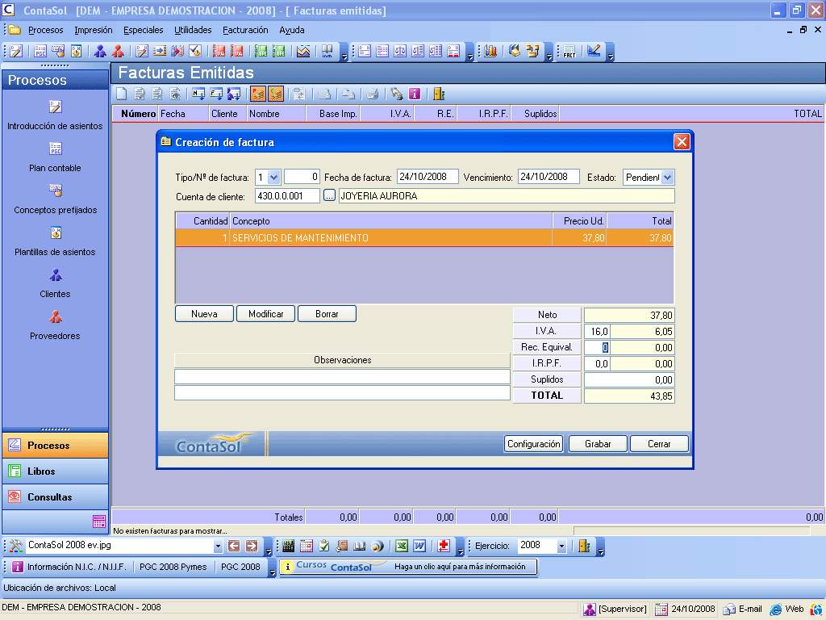Toggle the first highlighted orange coins filter button

tap(257, 94)
